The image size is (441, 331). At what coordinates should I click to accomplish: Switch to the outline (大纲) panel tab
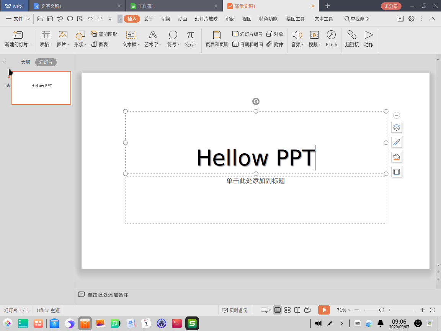(x=26, y=62)
